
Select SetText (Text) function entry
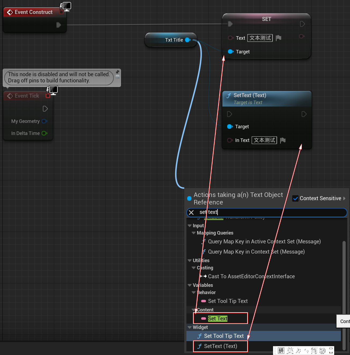click(x=220, y=346)
